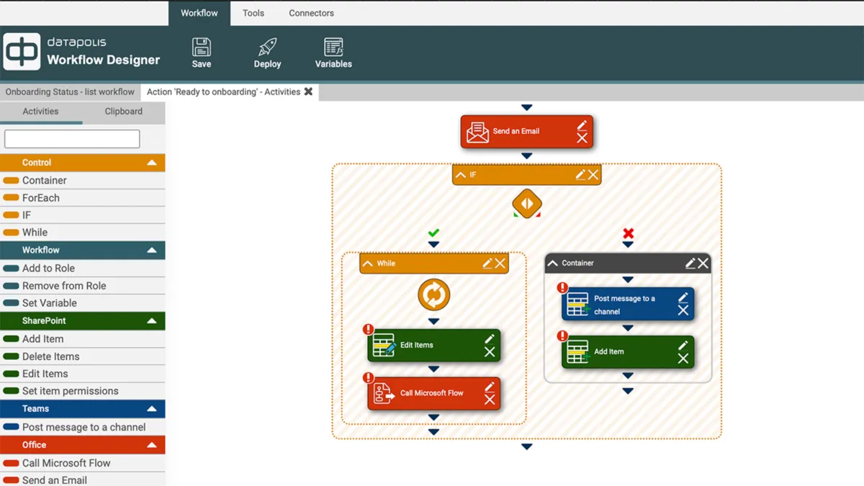
Task: Collapse the While block chevron
Action: 368,264
